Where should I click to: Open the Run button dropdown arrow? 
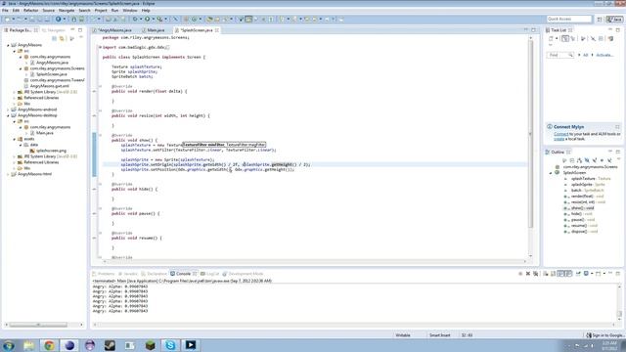[x=153, y=20]
